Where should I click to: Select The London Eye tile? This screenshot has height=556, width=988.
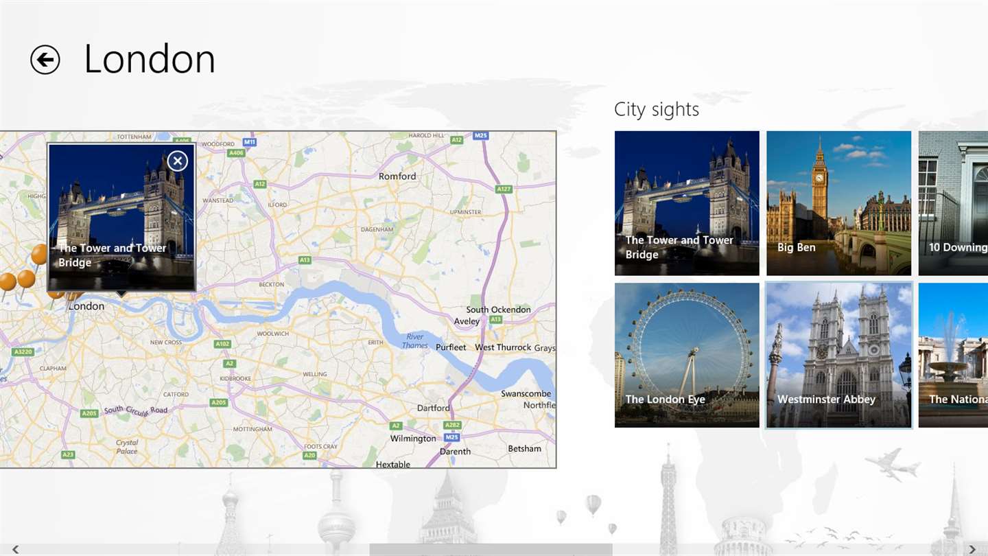[687, 355]
